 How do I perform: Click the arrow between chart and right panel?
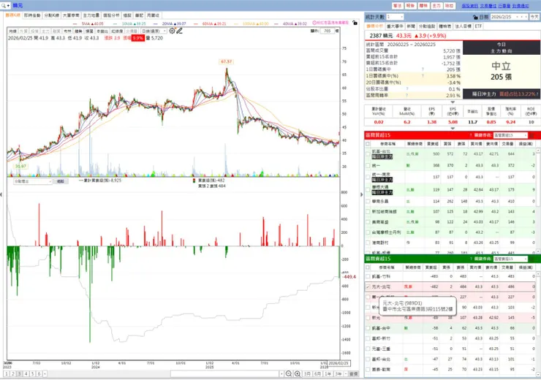coord(361,194)
